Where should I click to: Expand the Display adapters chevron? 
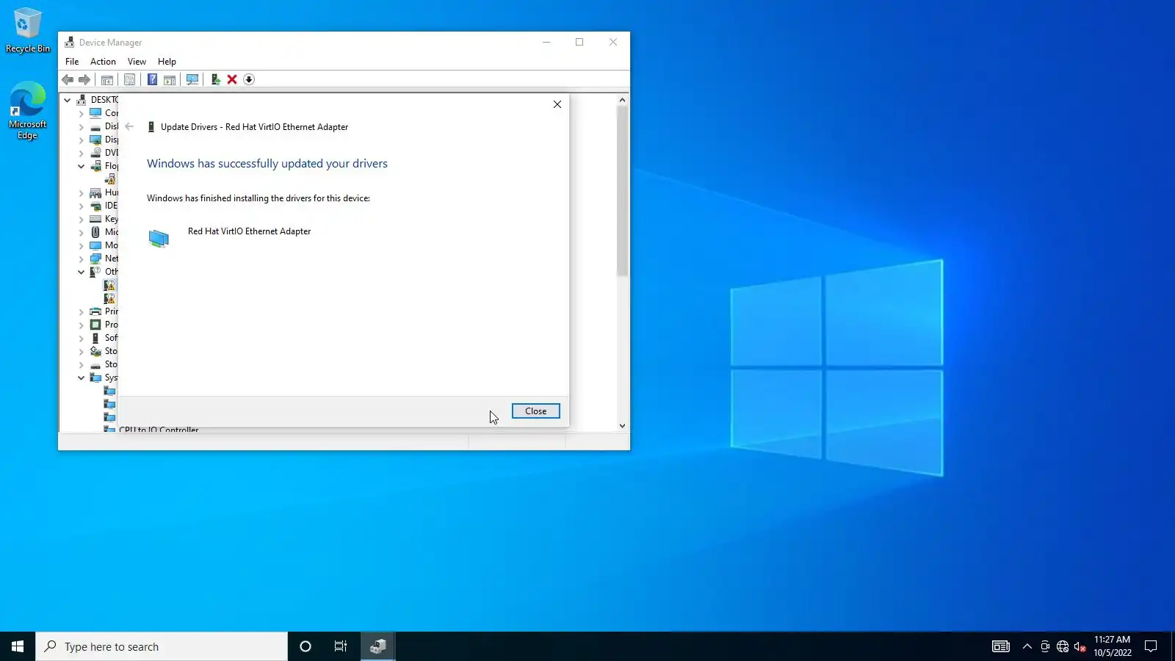pyautogui.click(x=82, y=140)
